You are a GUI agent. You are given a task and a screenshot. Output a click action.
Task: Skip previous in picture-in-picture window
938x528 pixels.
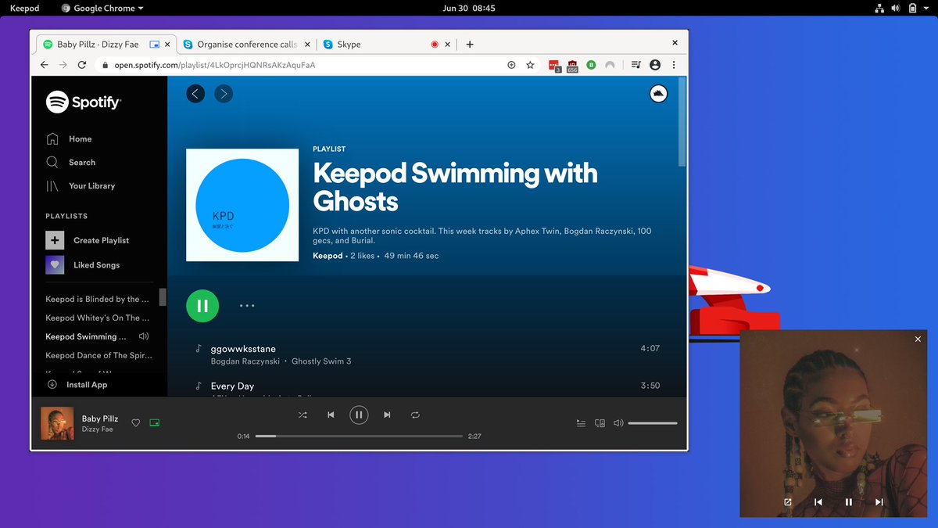[x=818, y=502]
